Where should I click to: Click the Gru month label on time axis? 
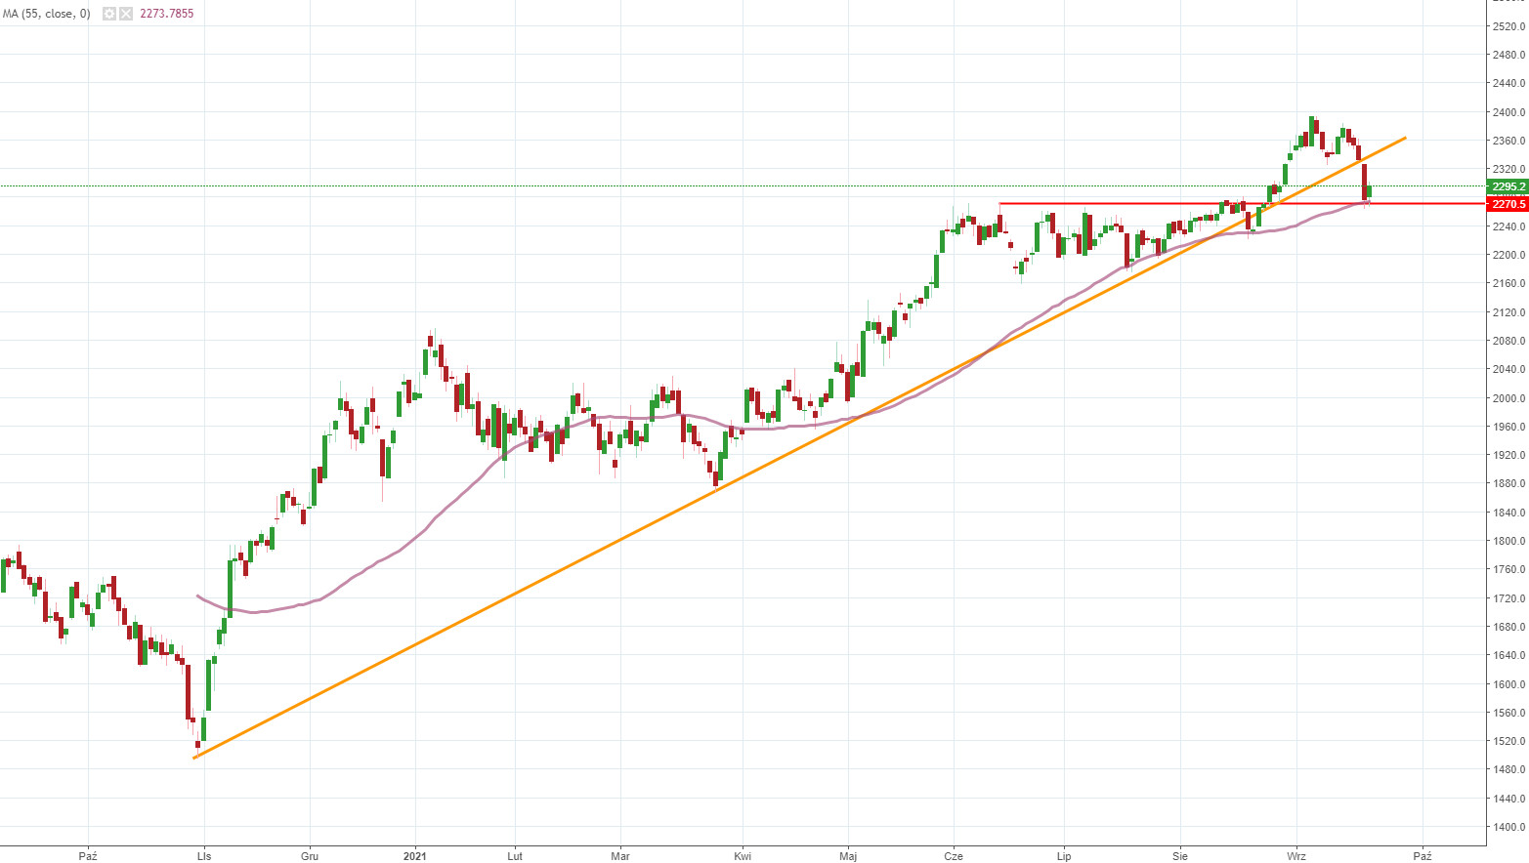point(310,856)
